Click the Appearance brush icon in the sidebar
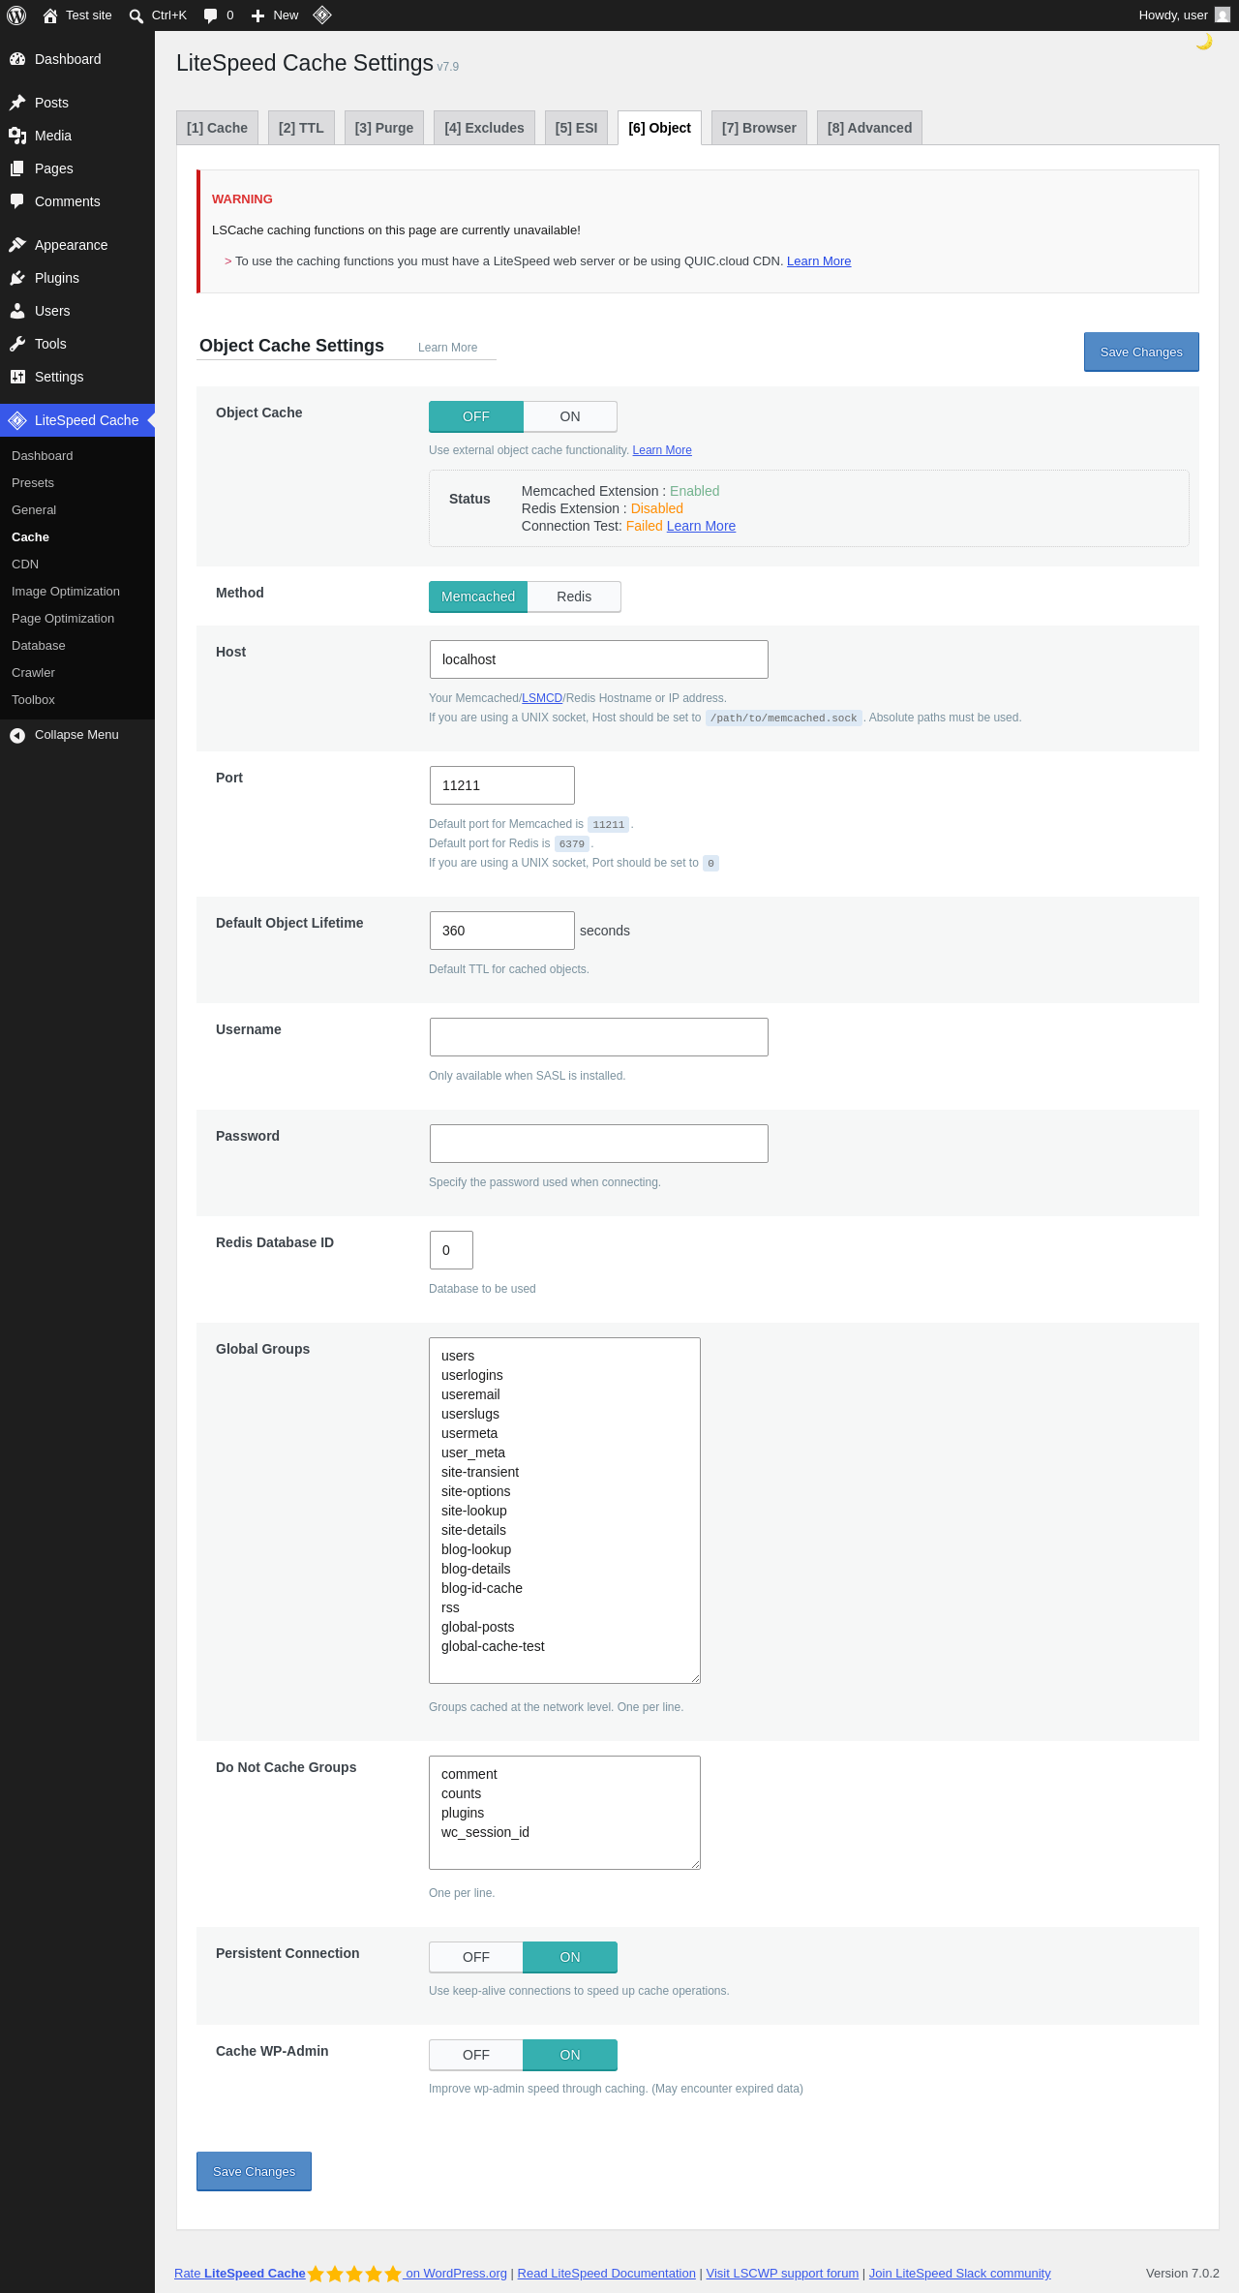Viewport: 1239px width, 2293px height. click(17, 245)
